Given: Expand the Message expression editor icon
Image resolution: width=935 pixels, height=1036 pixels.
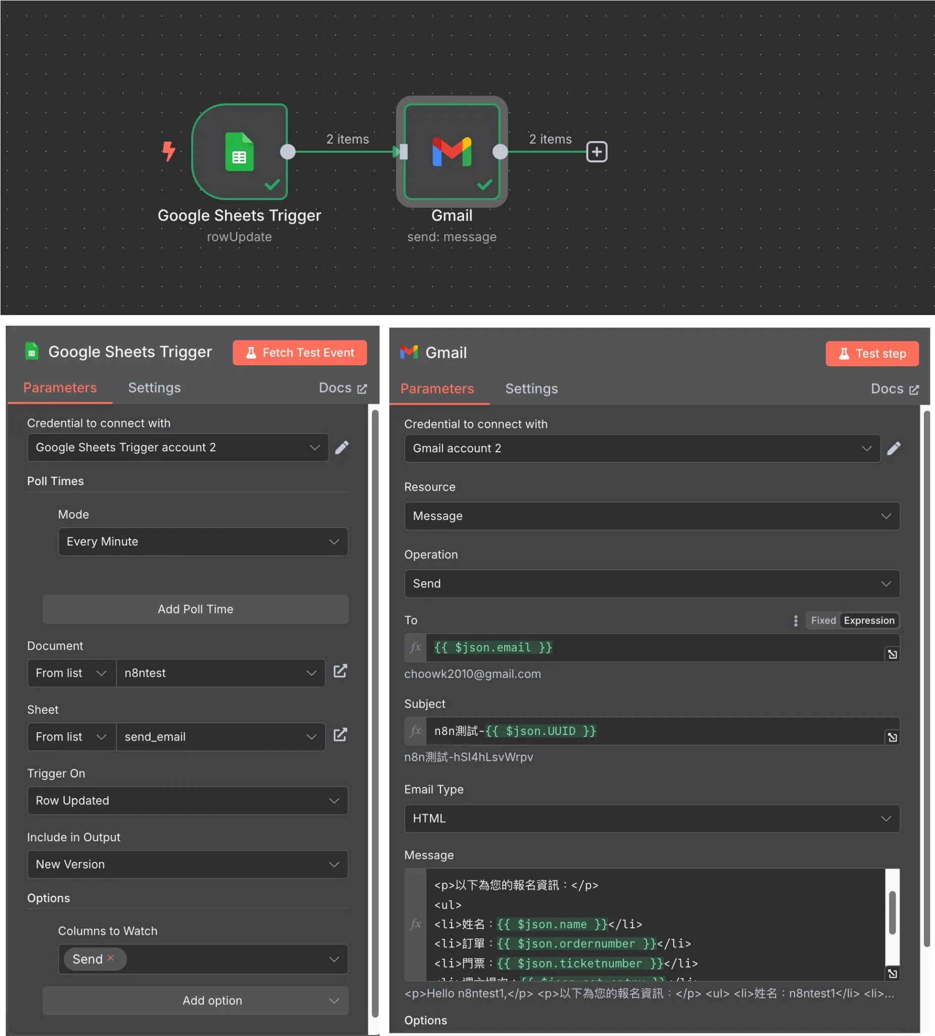Looking at the screenshot, I should click(x=893, y=974).
